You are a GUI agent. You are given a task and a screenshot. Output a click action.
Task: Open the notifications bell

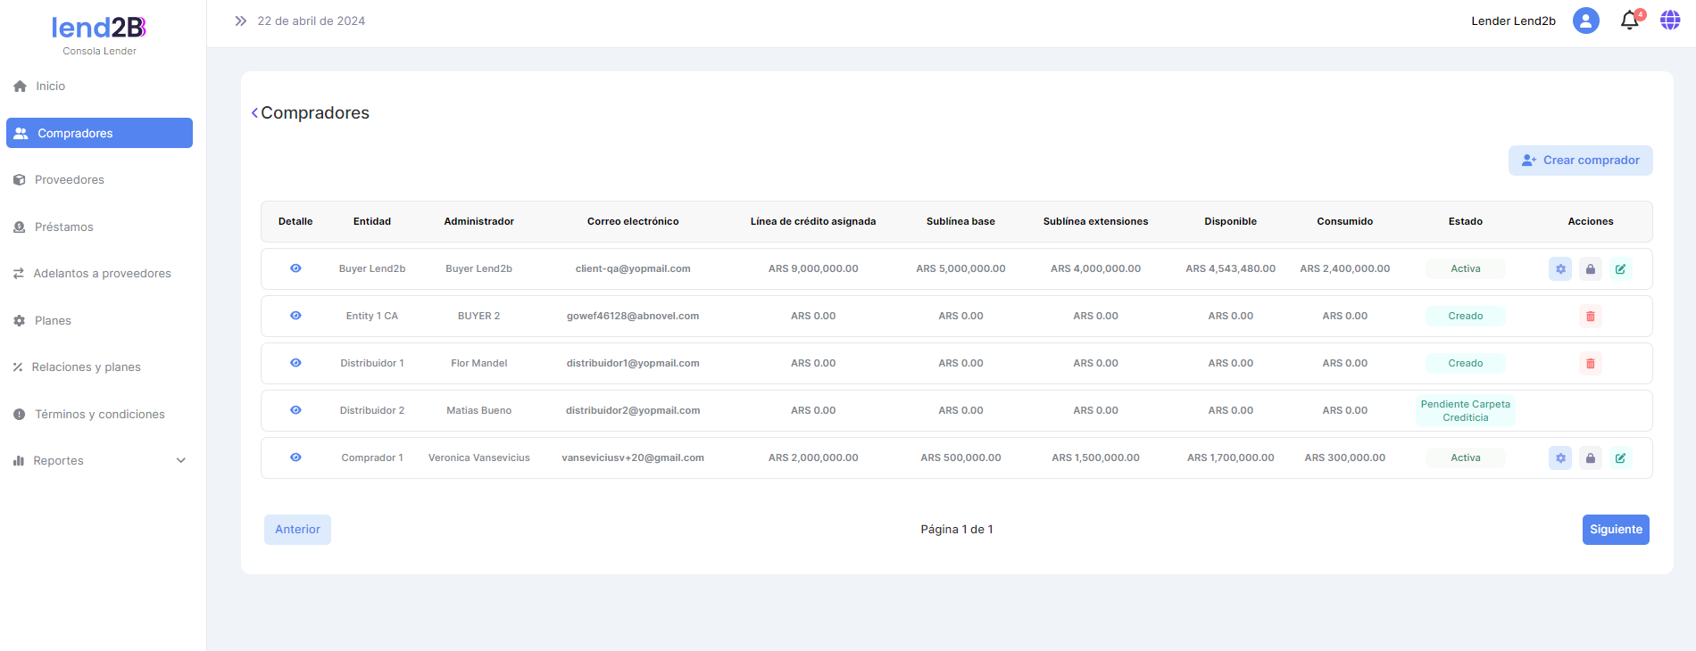click(x=1629, y=21)
